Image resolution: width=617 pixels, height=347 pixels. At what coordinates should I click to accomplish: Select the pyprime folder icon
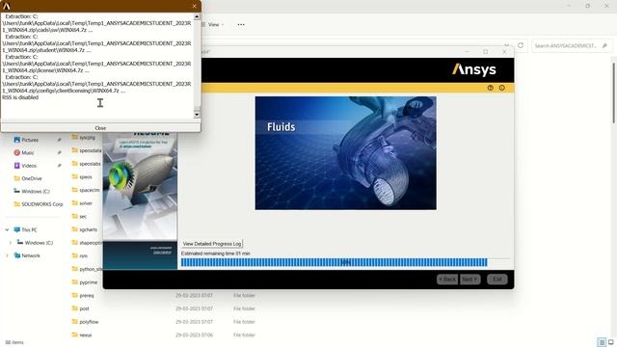75,282
